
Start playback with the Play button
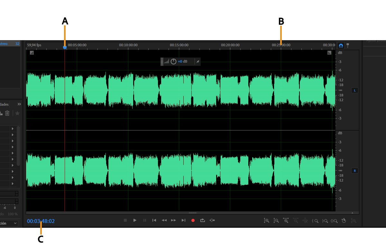click(x=135, y=220)
